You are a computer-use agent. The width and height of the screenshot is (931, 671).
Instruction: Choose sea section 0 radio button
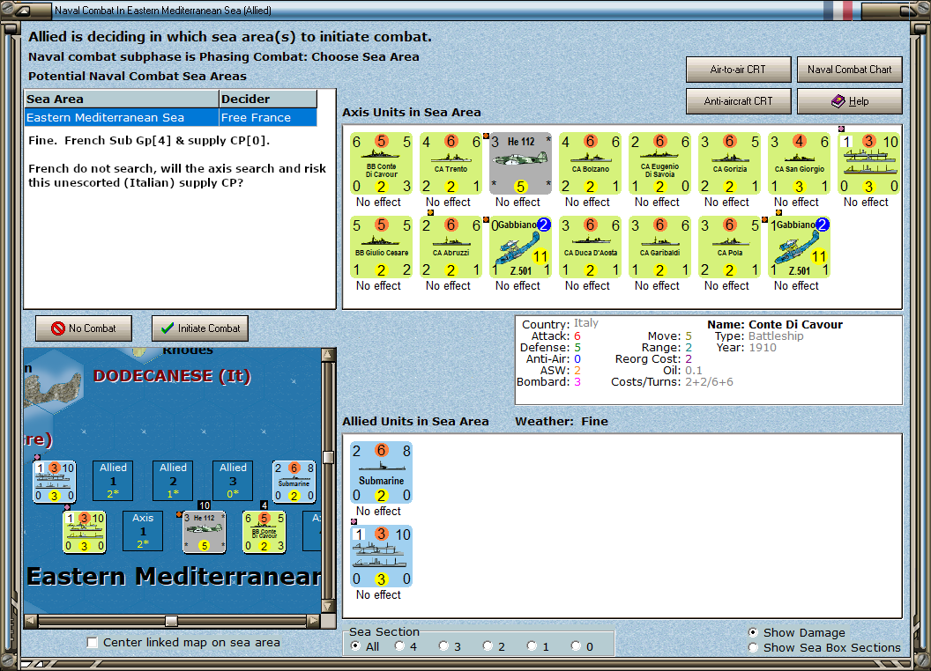(576, 646)
